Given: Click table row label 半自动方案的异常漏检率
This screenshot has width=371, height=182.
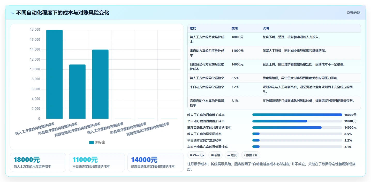Looking at the screenshot, I should 207,87.
